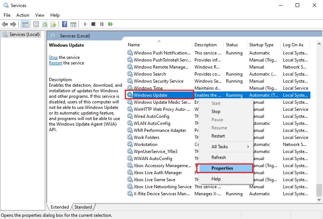This screenshot has width=323, height=219.
Task: Select the Windows Push Notification service
Action: [218, 53]
